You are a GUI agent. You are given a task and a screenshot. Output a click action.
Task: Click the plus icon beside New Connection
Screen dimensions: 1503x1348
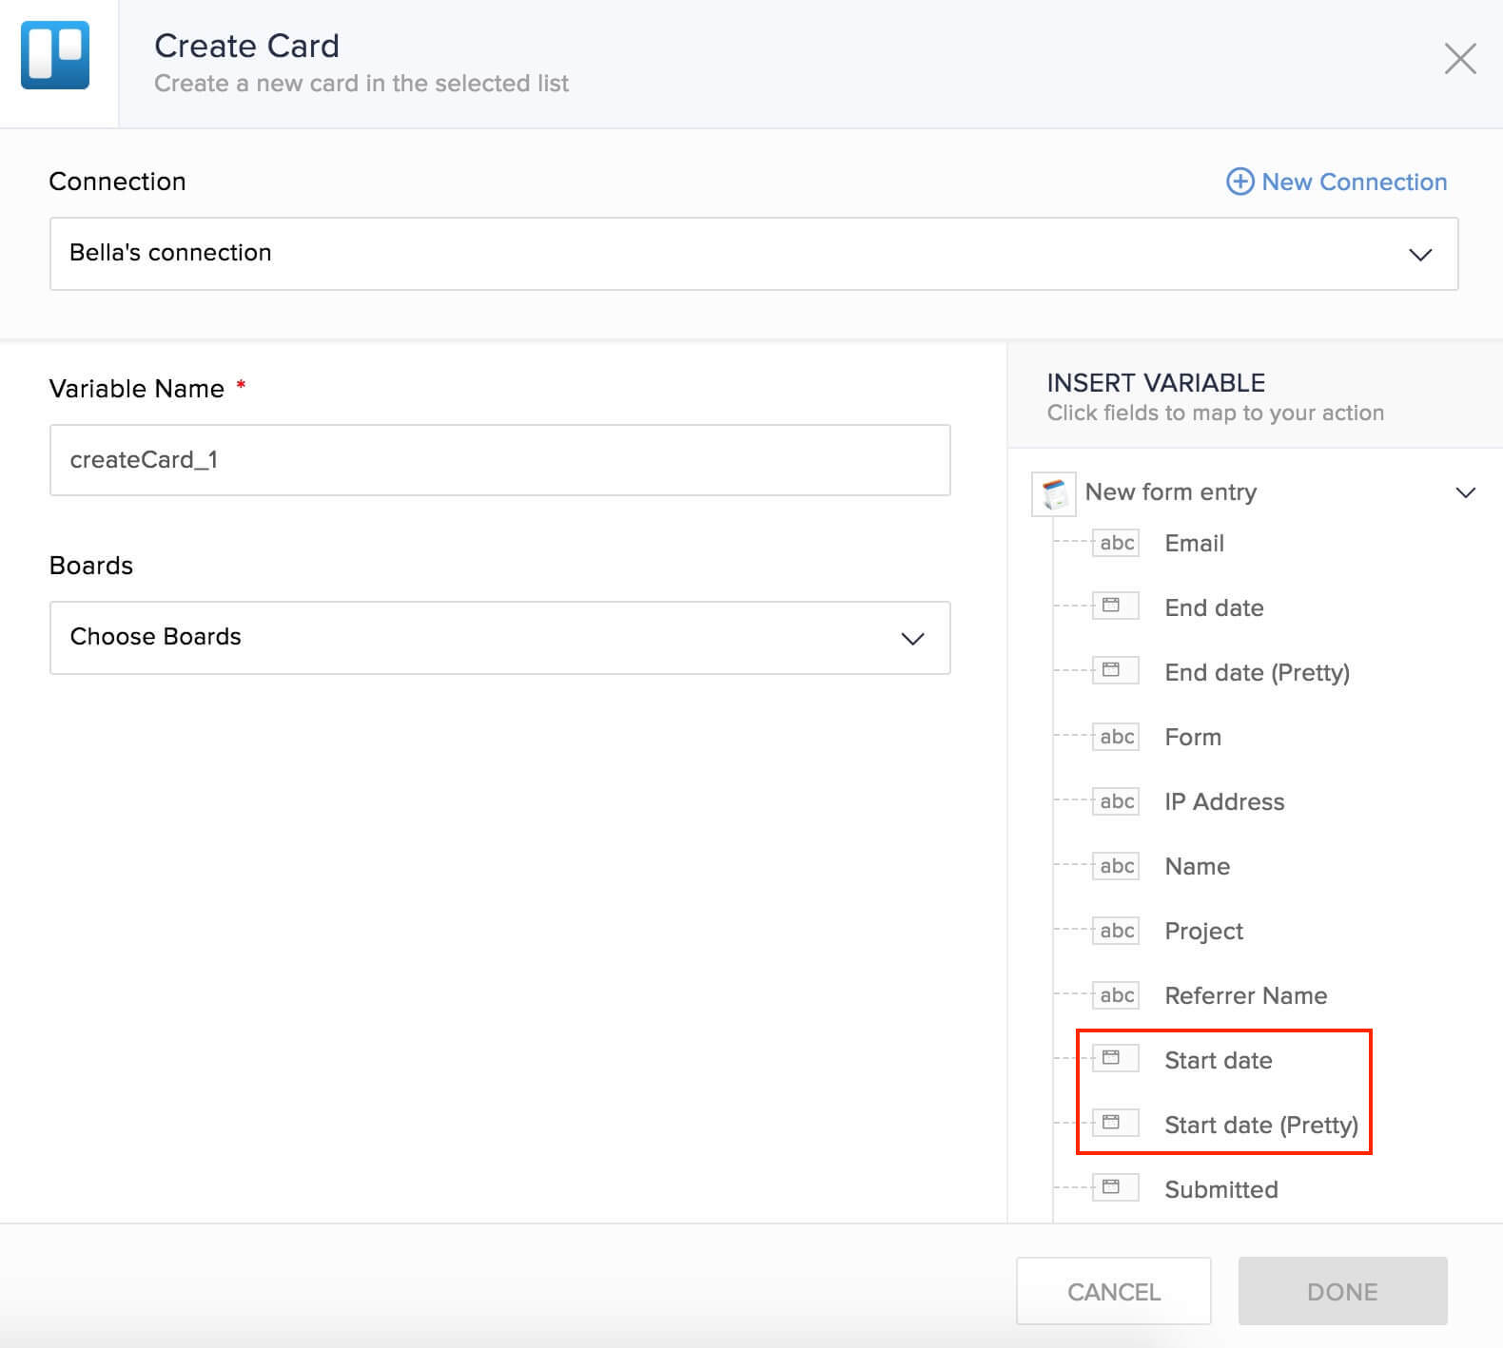(1239, 181)
